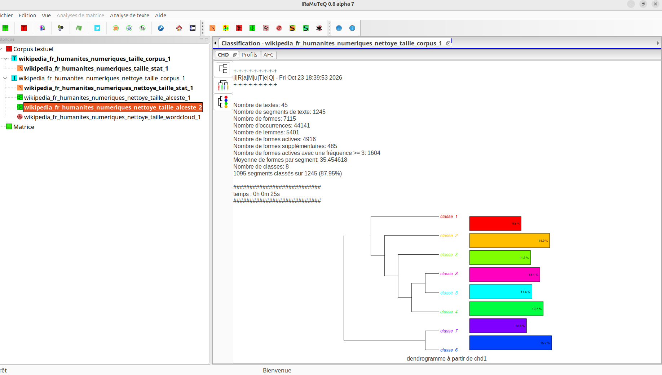
Task: Close the CHD tab with its x
Action: (235, 55)
